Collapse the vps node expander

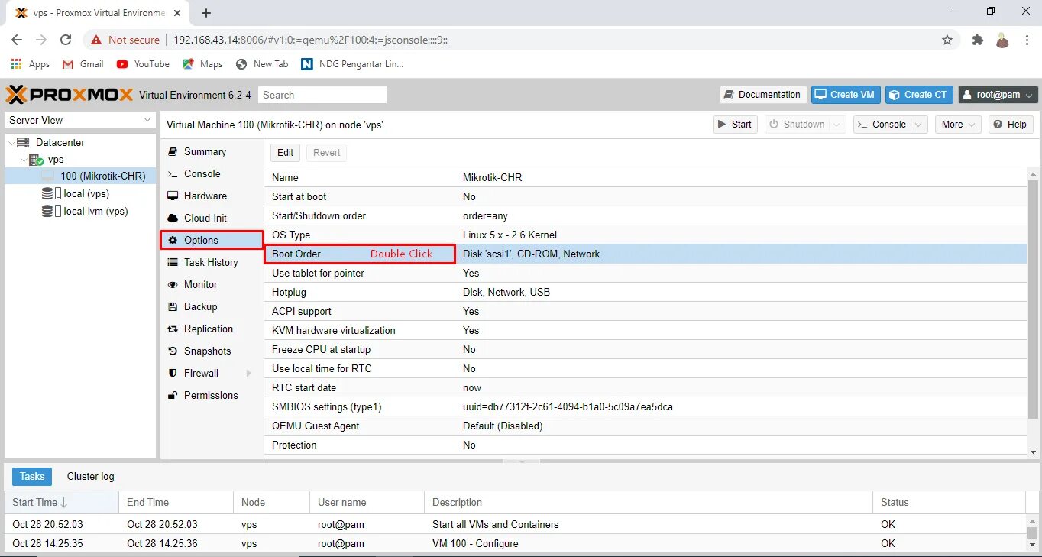[x=24, y=160]
